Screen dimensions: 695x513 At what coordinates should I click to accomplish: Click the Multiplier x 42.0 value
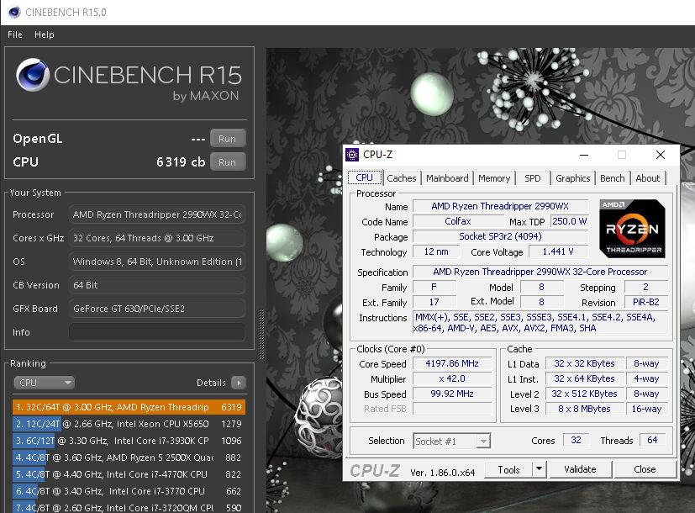point(452,378)
